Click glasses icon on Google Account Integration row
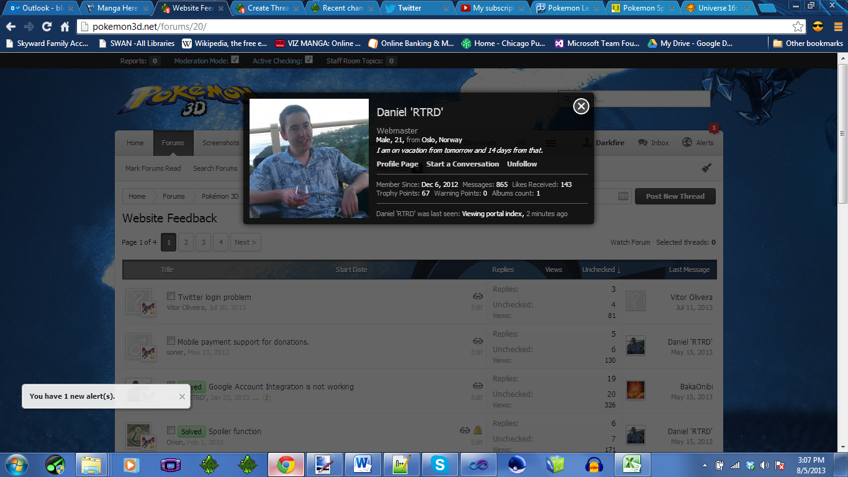Screen dimensions: 848x477 [x=477, y=386]
